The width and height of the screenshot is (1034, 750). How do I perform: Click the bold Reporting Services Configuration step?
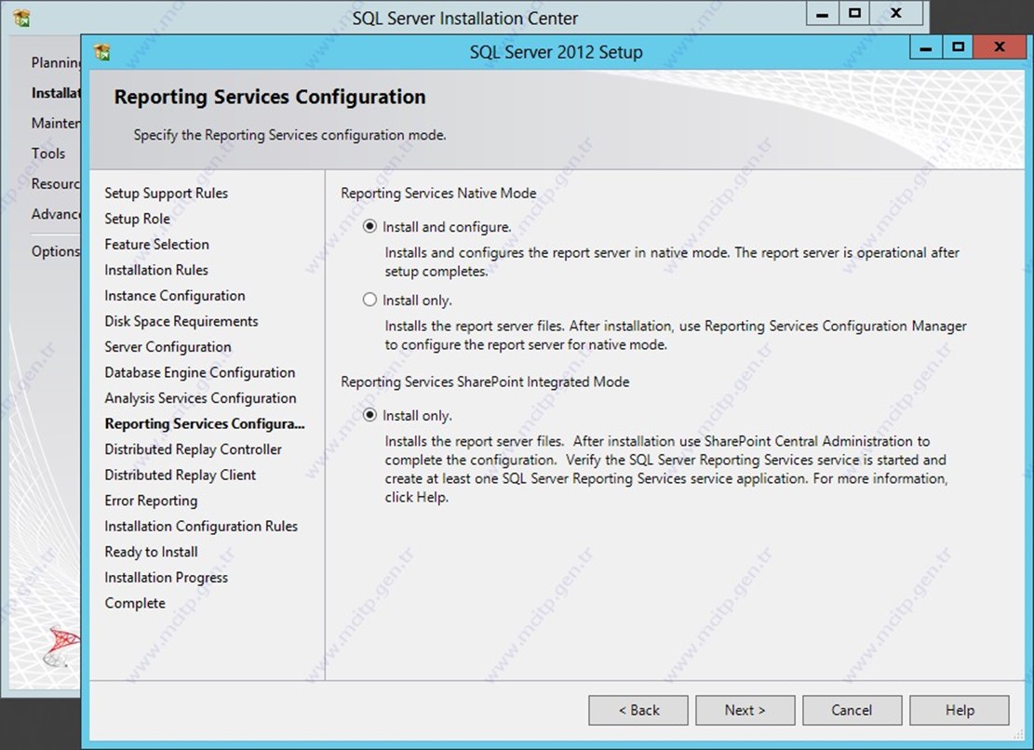(x=205, y=423)
